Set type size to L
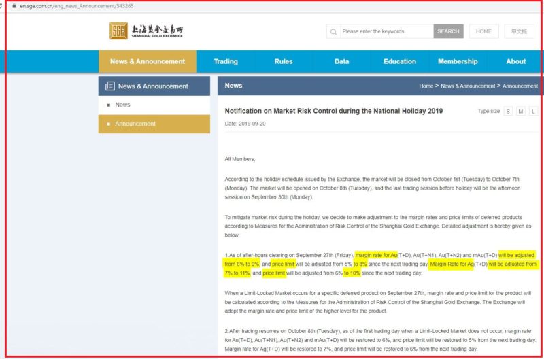The height and width of the screenshot is (359, 544). click(533, 112)
